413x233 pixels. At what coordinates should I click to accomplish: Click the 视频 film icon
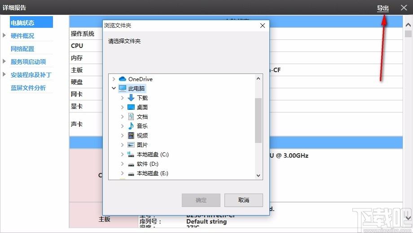tap(131, 135)
